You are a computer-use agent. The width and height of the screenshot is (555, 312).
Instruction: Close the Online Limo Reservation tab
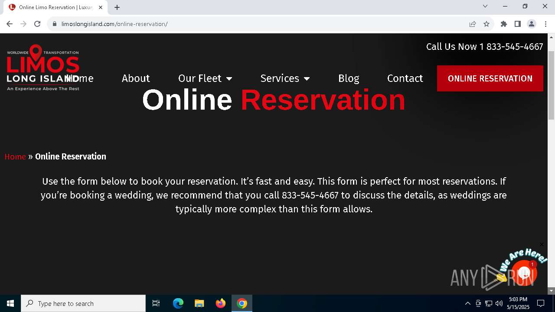[101, 7]
